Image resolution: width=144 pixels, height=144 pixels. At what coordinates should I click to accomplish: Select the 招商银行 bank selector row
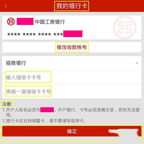coord(72,63)
